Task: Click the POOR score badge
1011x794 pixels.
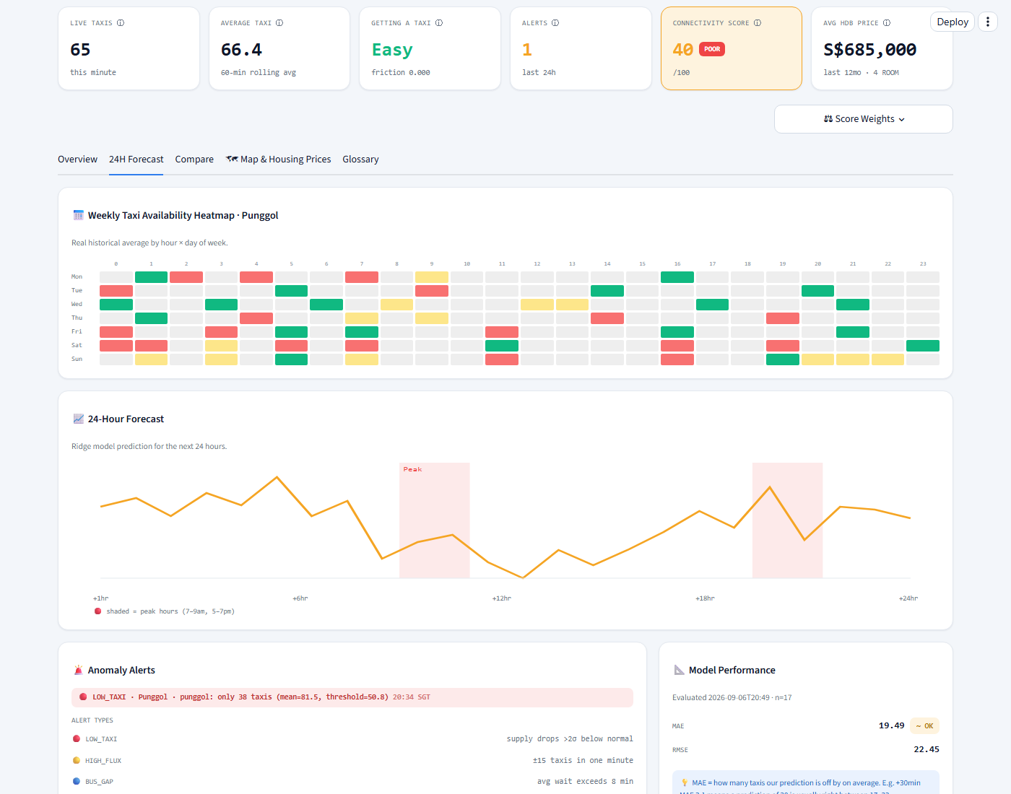Action: pos(712,49)
